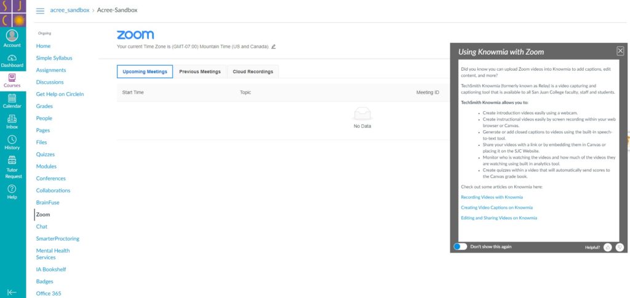
Task: Click the Acree-Sandbox breadcrumb text
Action: pos(118,10)
